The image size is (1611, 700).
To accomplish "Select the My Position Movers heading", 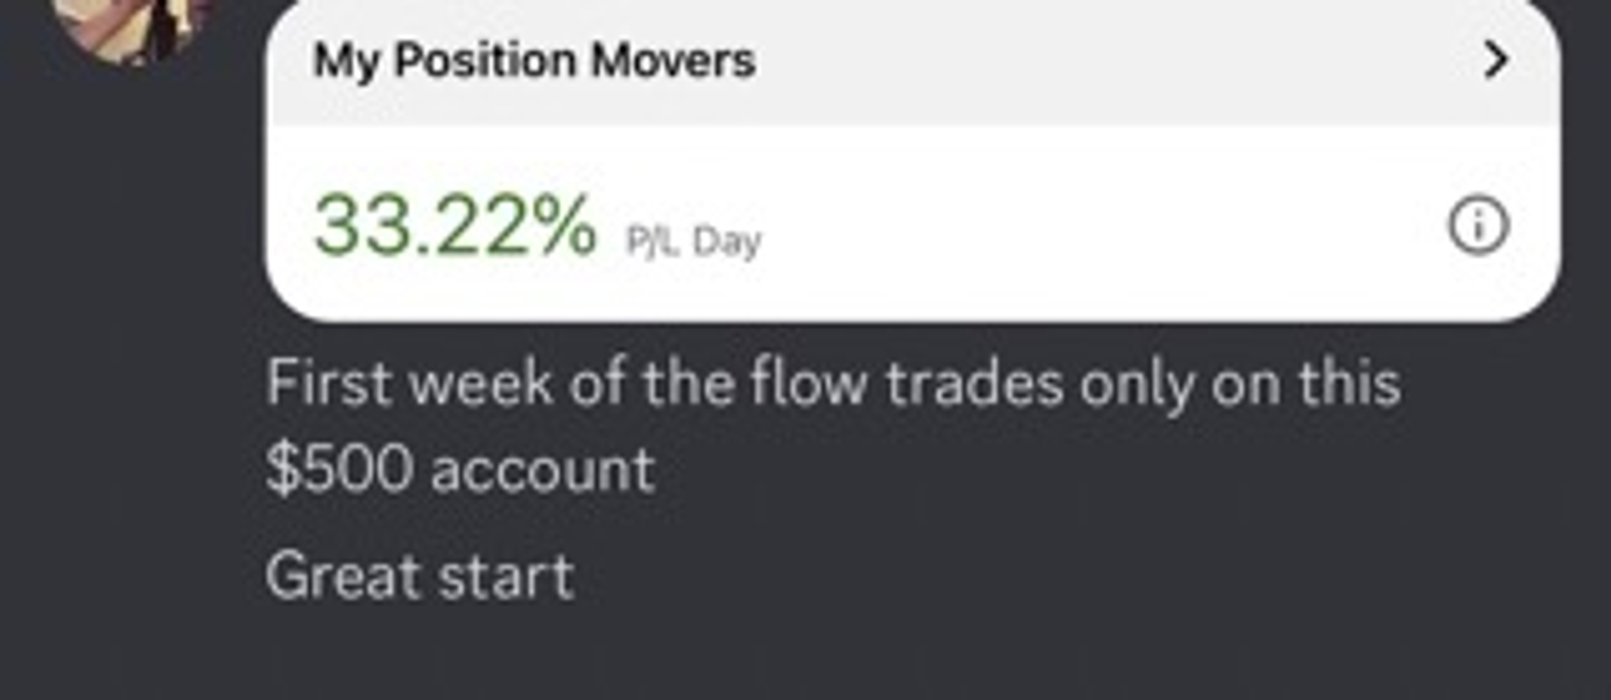I will click(534, 61).
